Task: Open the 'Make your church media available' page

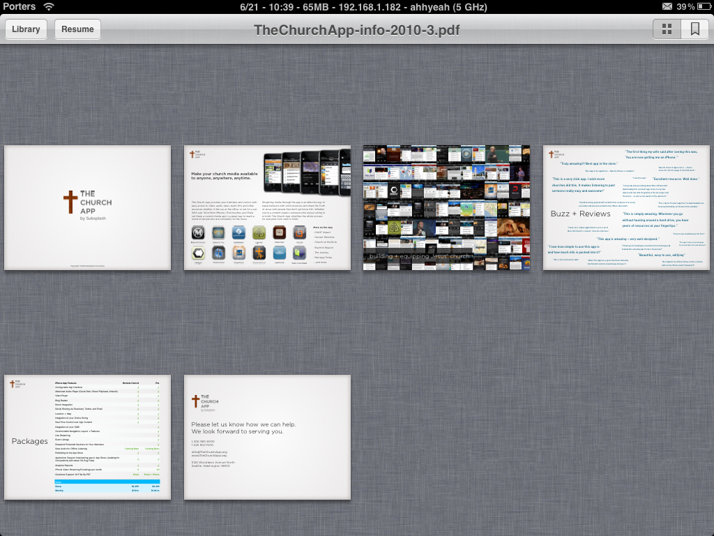Action: [267, 208]
